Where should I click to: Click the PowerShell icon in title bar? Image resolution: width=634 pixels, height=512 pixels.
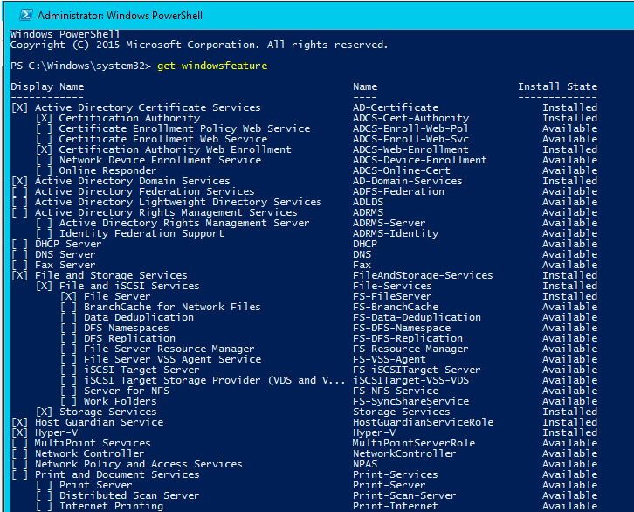(26, 15)
